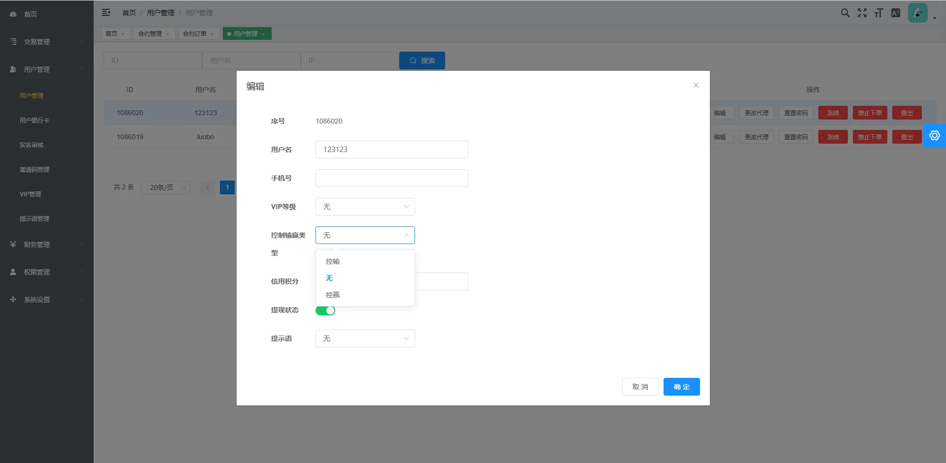This screenshot has width=946, height=463.
Task: Open the settings gear on the right edge
Action: coord(934,135)
